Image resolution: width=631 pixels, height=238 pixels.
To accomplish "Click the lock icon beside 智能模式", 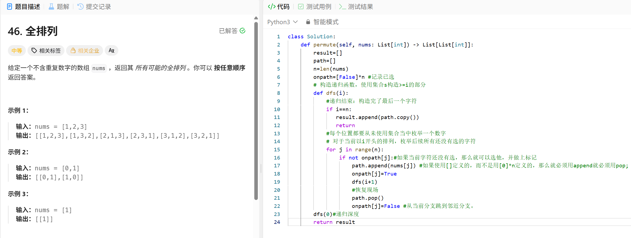I will click(308, 22).
